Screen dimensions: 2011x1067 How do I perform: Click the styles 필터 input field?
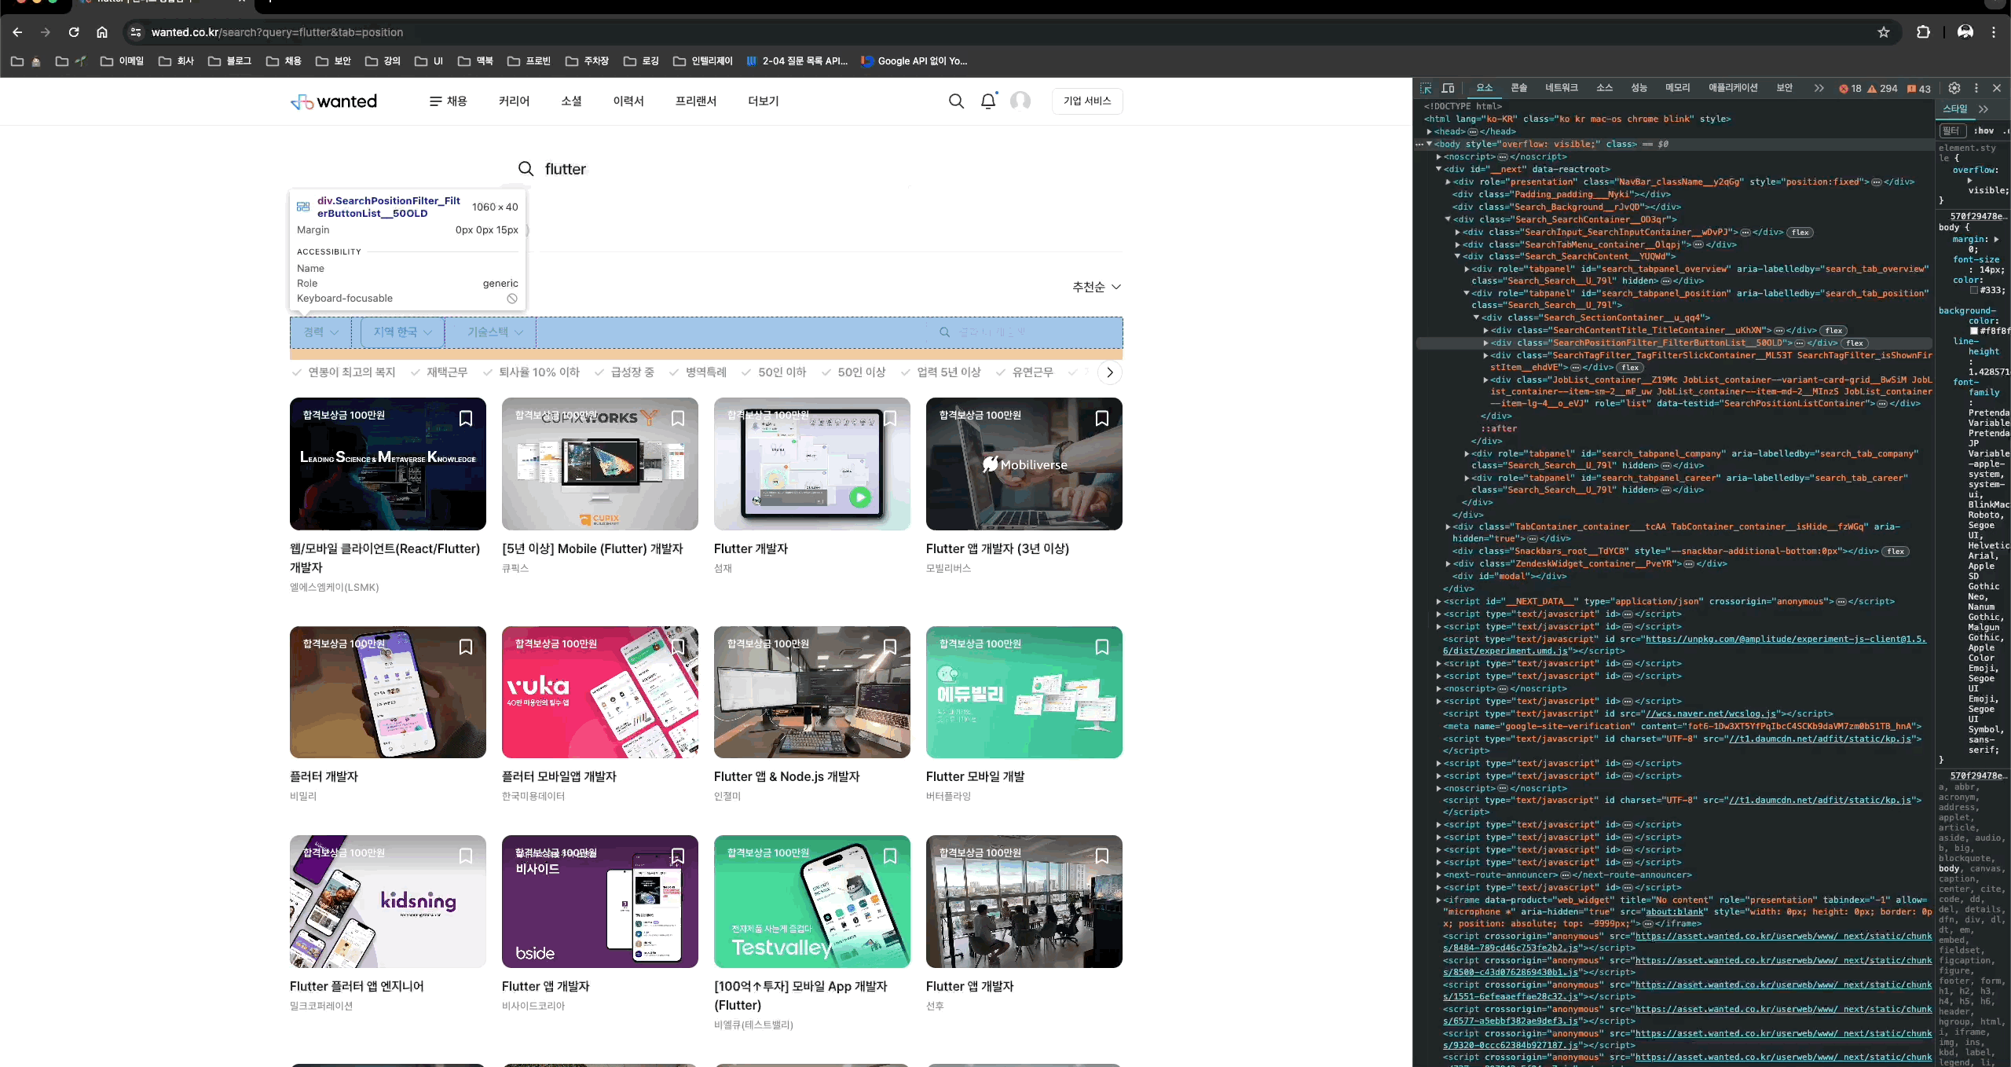[1953, 131]
